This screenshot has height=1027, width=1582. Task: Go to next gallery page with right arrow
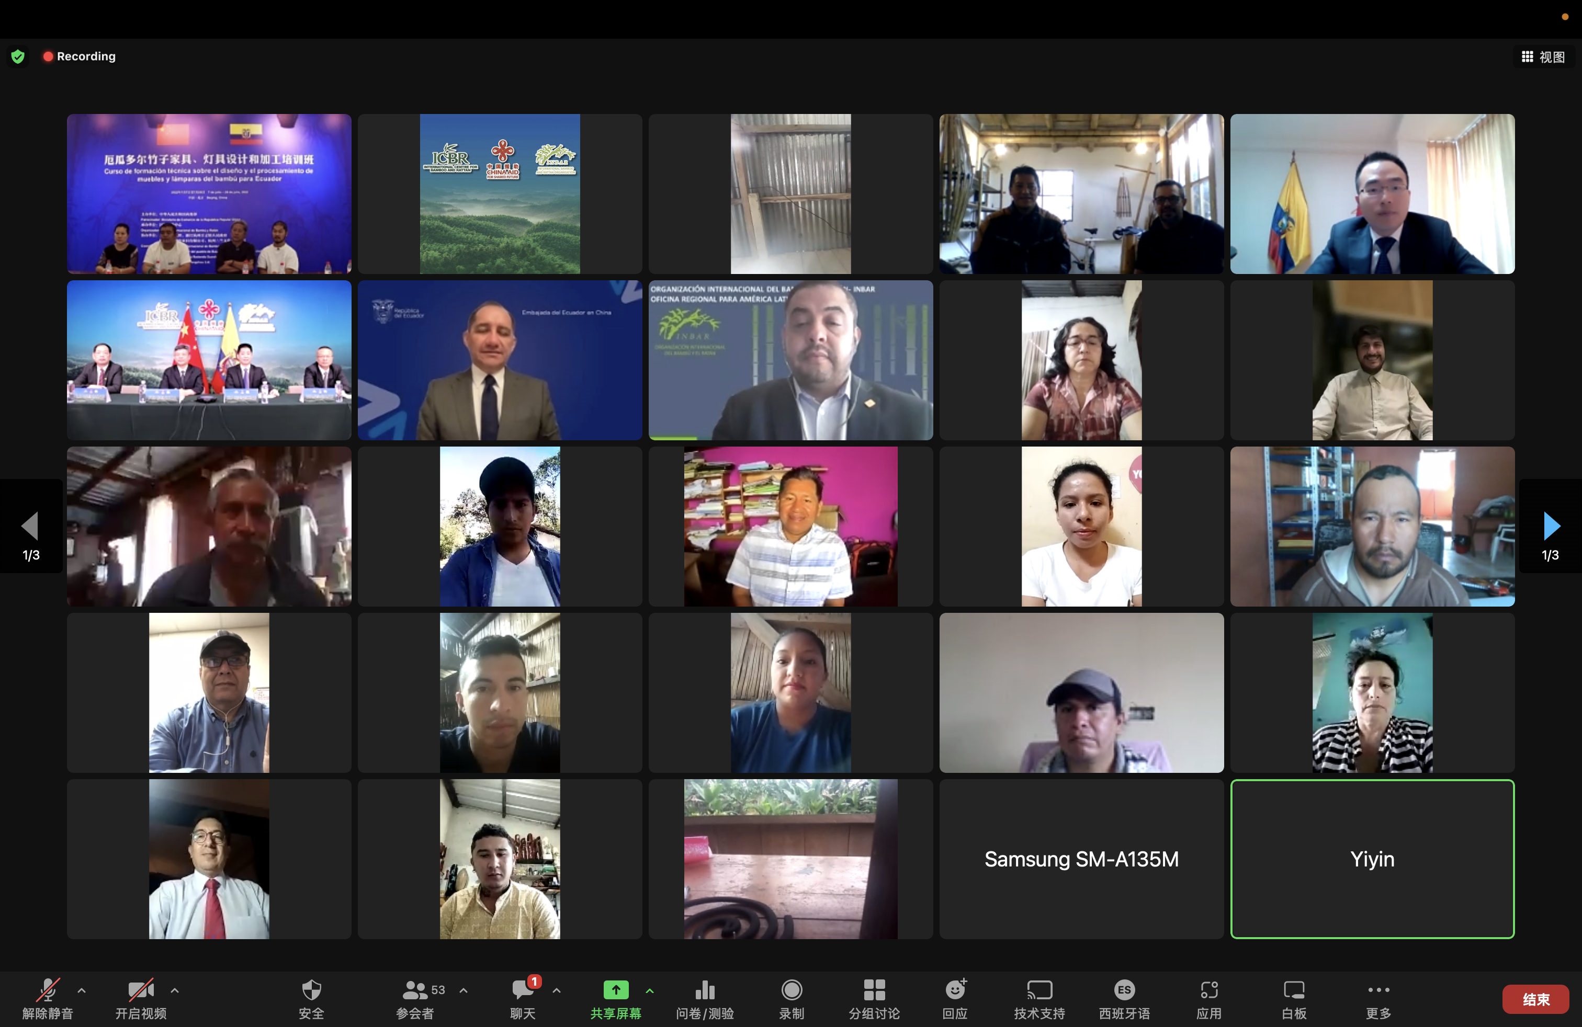[1551, 526]
